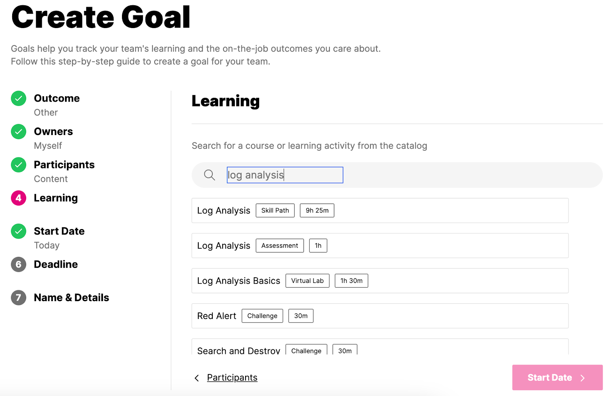Open the Deadline step
This screenshot has height=396, width=608.
56,264
